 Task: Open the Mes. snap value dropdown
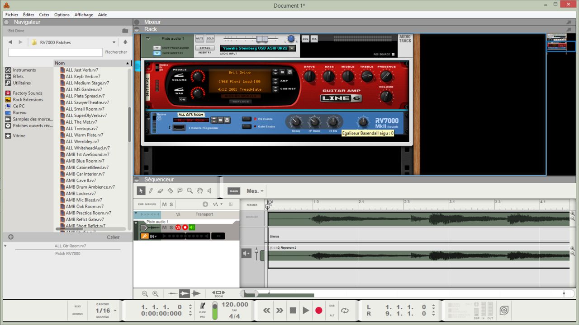tap(255, 191)
